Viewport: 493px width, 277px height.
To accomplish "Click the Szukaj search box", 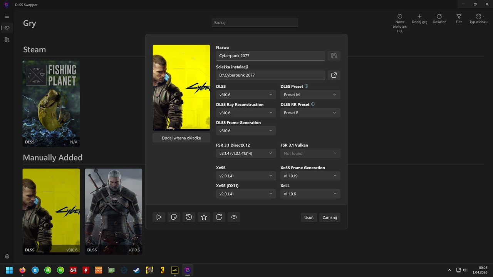I will [255, 23].
